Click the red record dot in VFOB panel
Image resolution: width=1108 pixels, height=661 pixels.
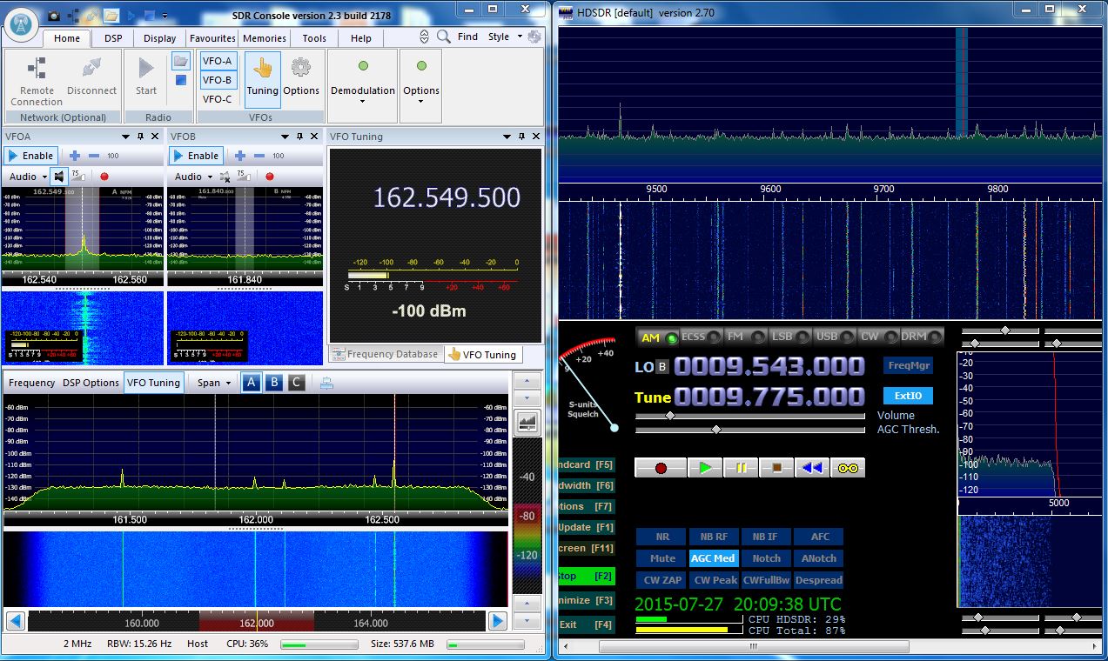coord(269,177)
